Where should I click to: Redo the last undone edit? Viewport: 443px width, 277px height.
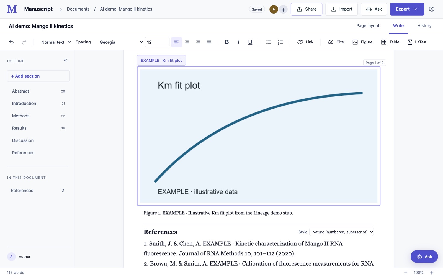click(24, 42)
